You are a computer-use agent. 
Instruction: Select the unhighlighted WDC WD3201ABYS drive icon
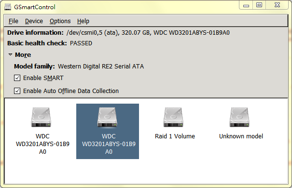pos(41,117)
